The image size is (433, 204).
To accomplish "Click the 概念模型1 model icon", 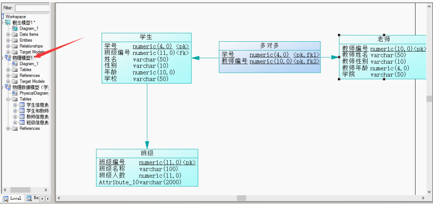I will tap(8, 23).
